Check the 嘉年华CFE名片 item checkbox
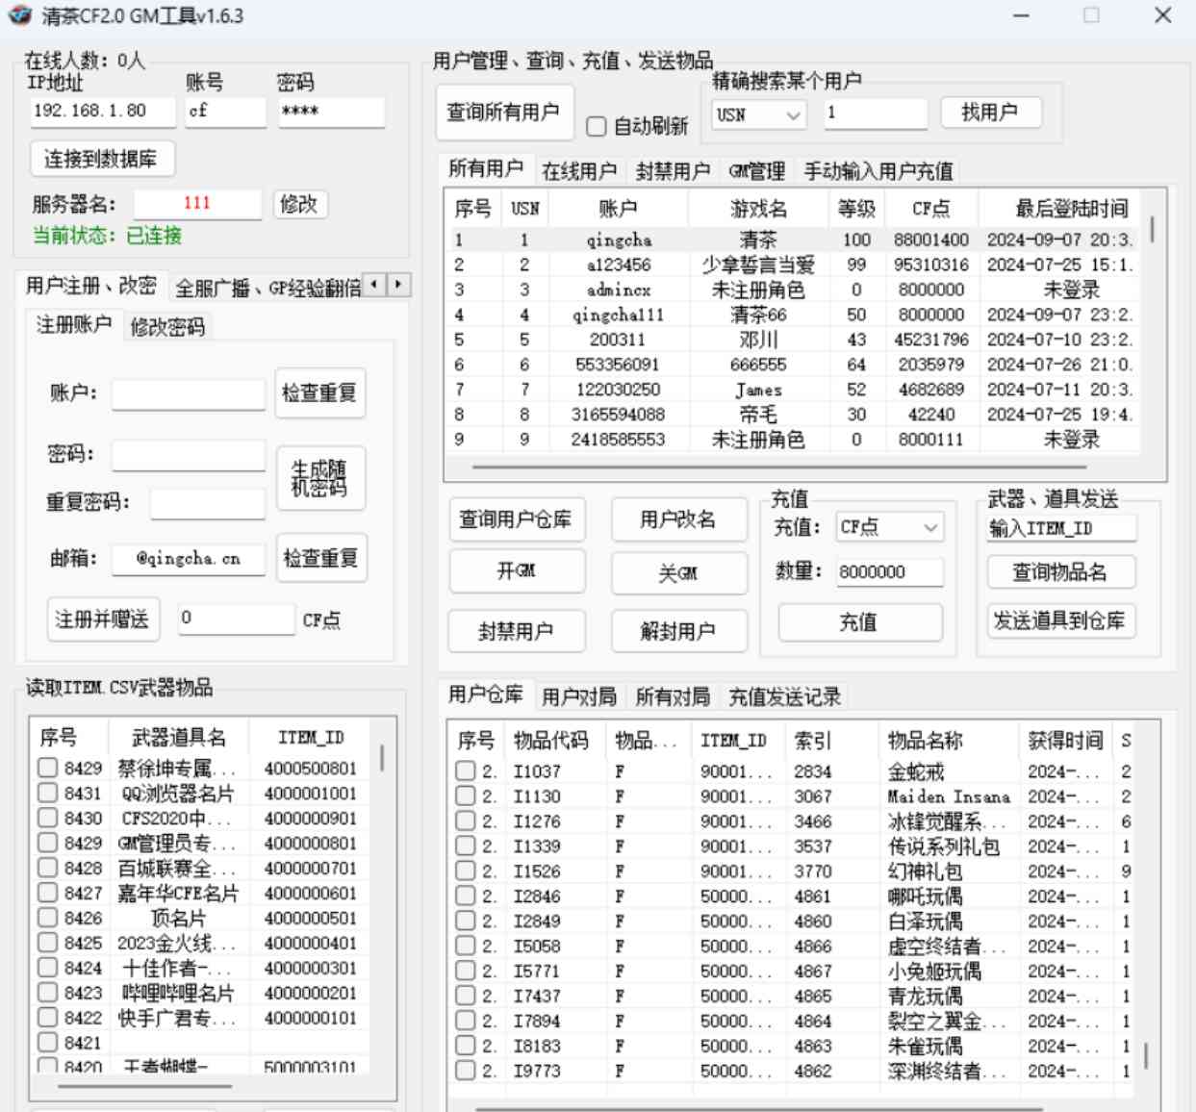This screenshot has height=1112, width=1196. pyautogui.click(x=47, y=893)
